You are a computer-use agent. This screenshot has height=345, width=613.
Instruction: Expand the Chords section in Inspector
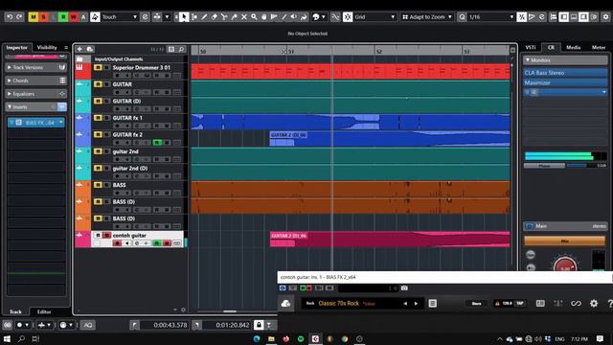10,80
